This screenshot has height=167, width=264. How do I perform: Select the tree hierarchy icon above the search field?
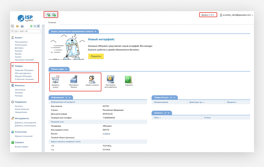(x=13, y=26)
